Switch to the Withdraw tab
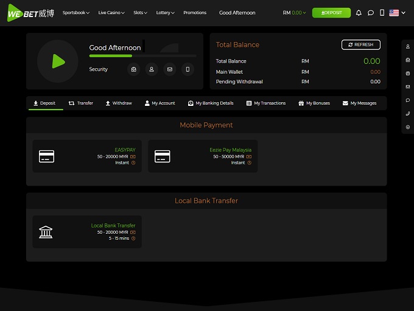Viewport: 414px width, 311px height. [119, 103]
